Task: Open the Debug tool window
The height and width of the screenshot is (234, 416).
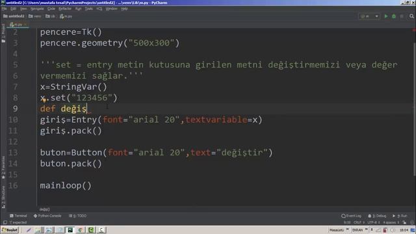Action: coord(377,216)
